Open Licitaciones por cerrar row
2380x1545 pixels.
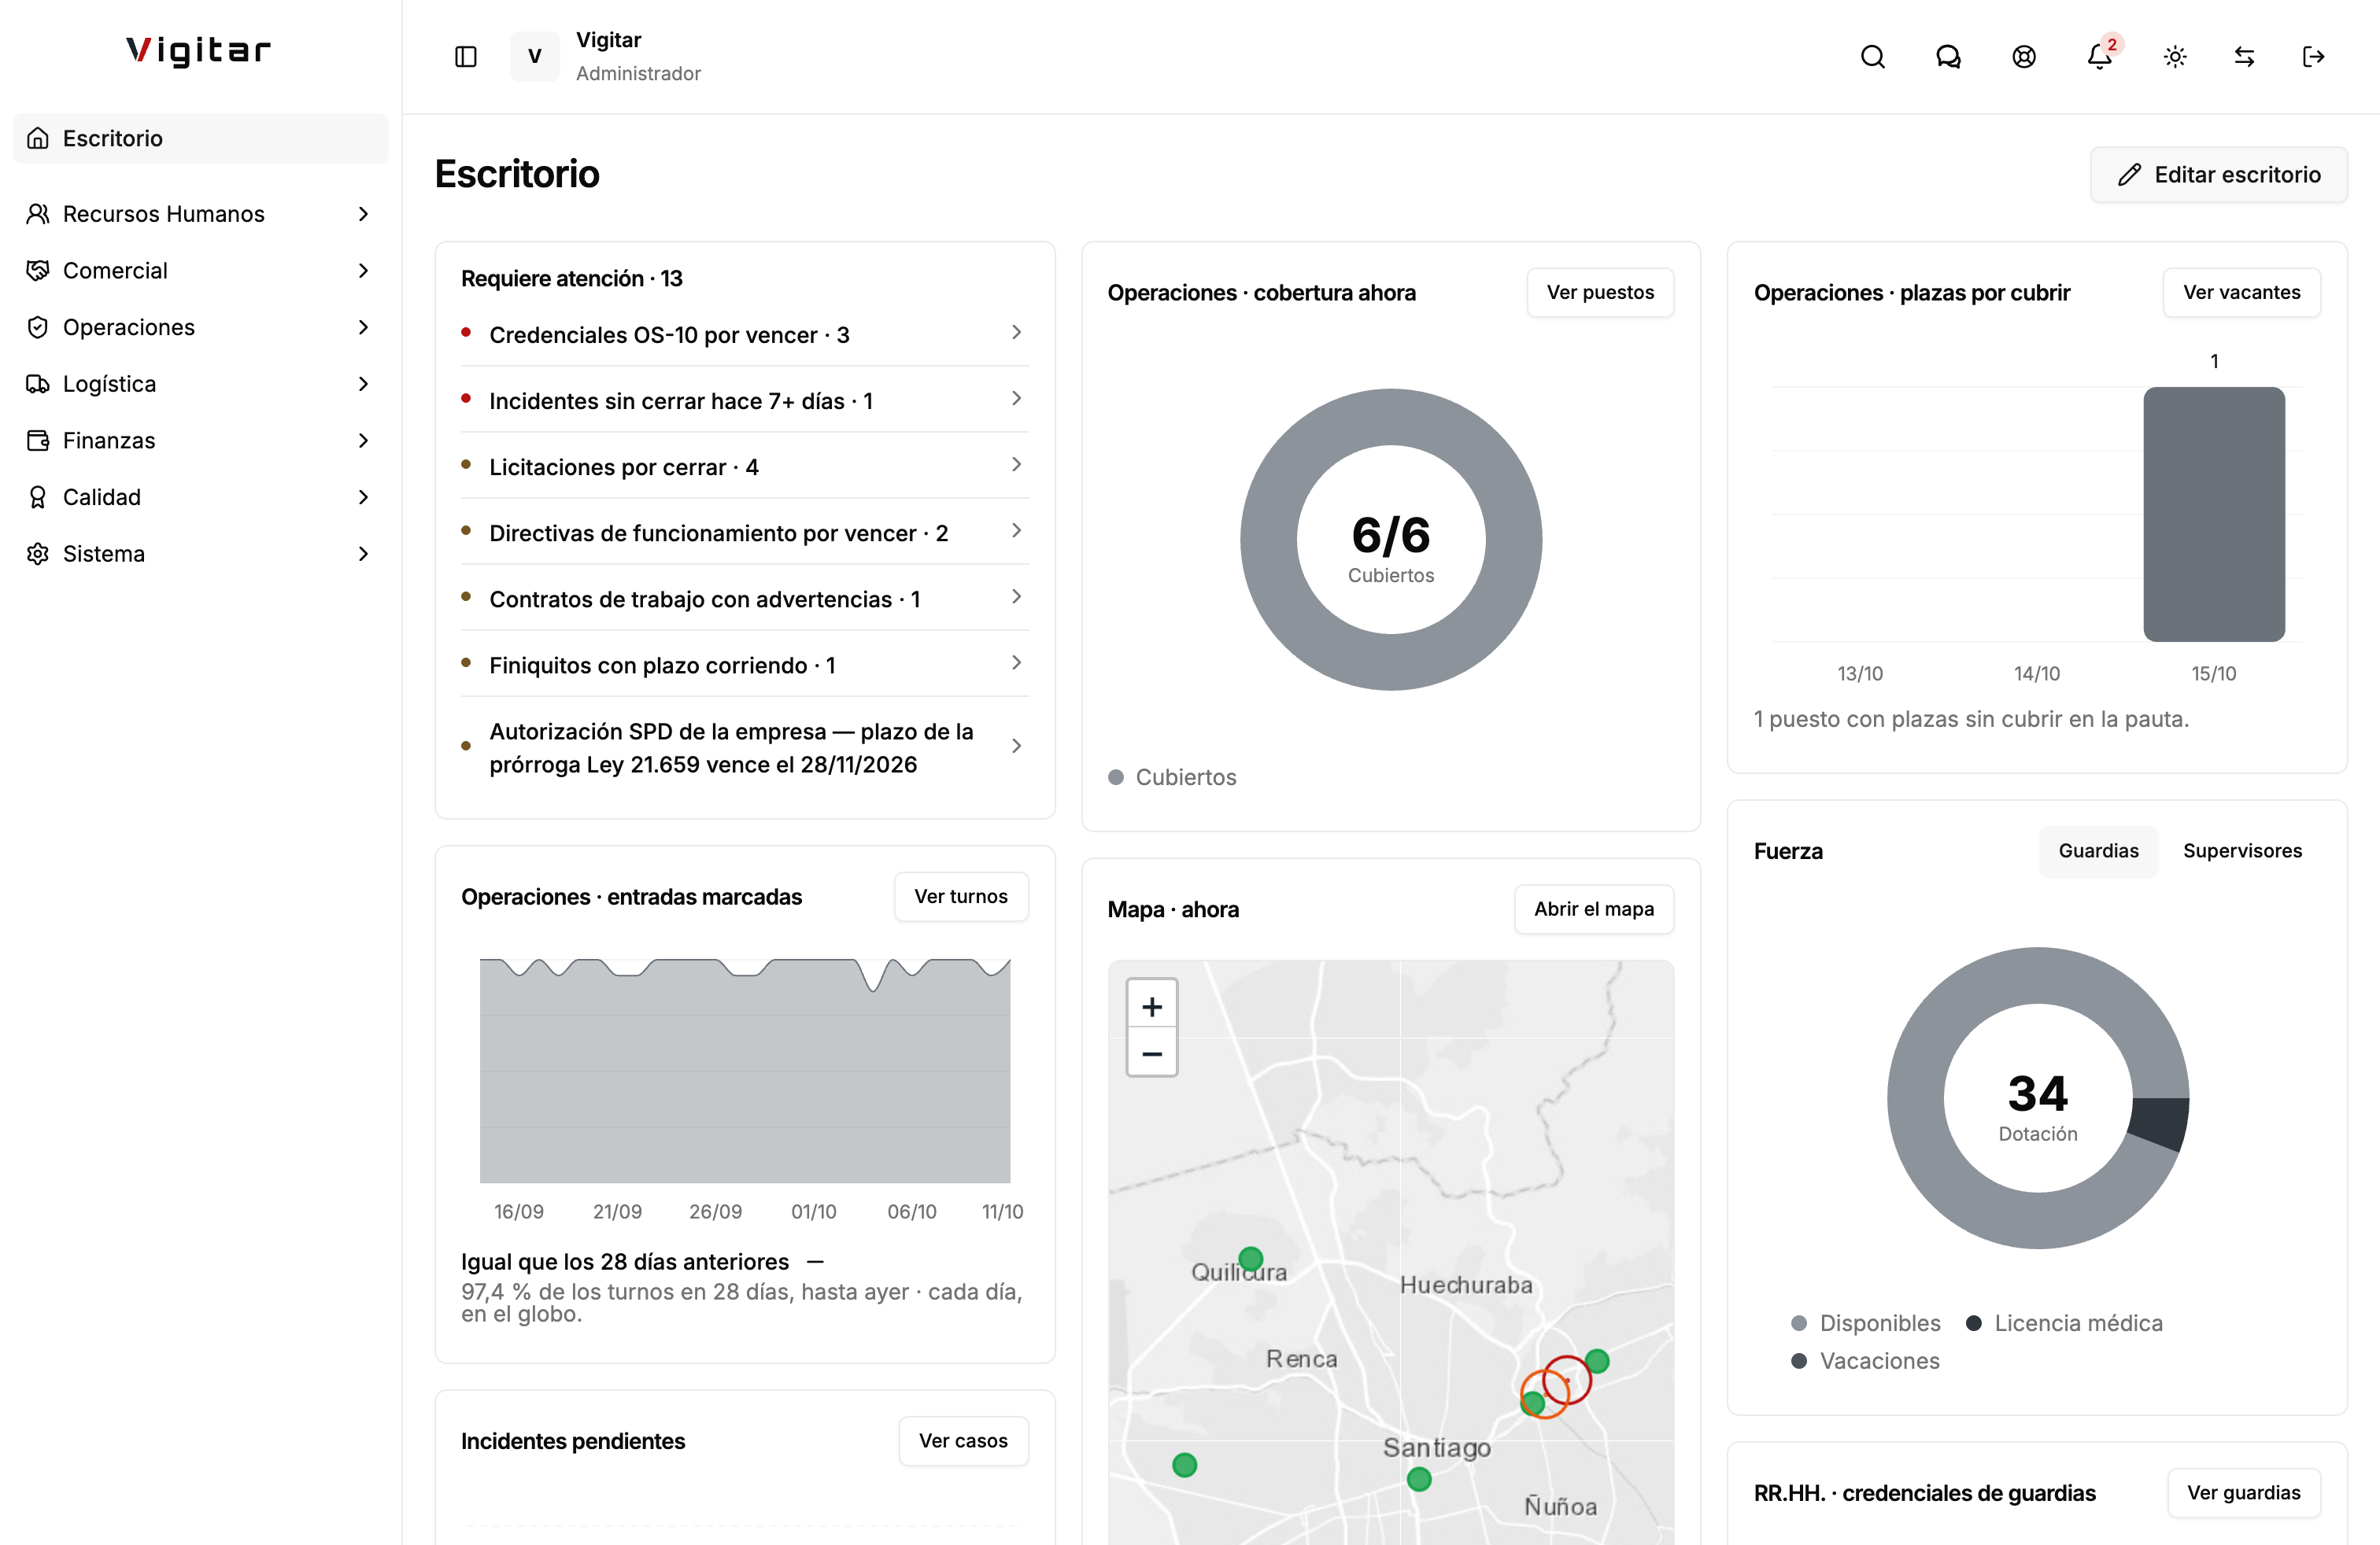744,466
